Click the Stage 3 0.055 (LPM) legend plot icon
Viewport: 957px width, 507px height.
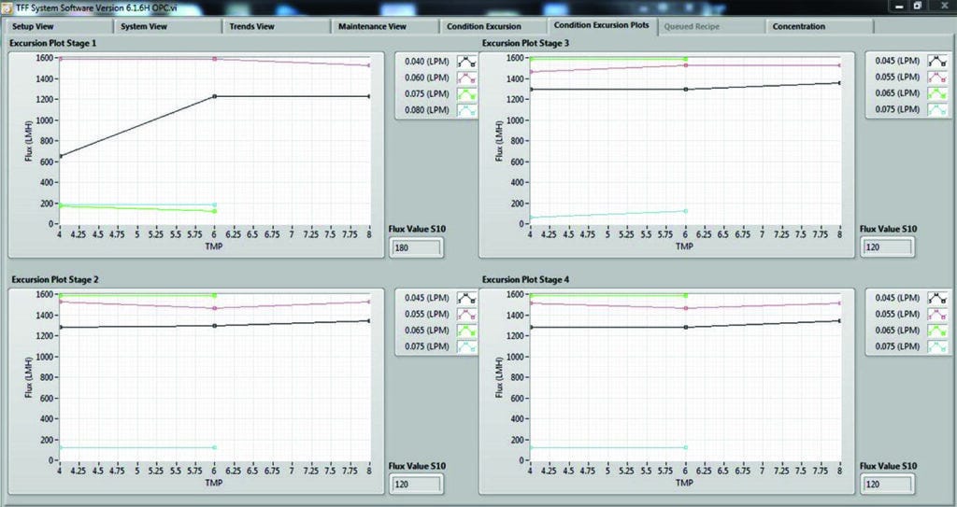click(935, 77)
